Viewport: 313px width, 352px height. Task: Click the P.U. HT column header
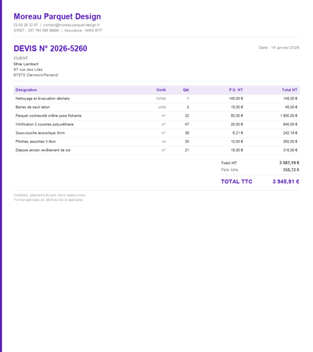click(236, 90)
